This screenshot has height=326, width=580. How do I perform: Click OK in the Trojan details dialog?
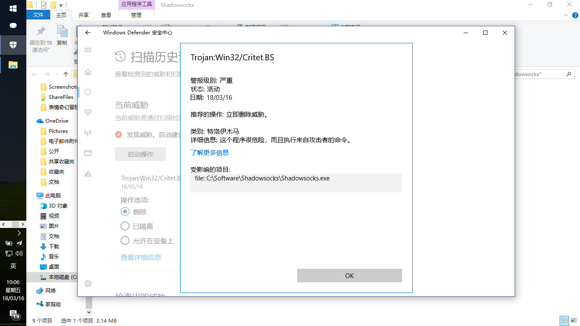349,275
